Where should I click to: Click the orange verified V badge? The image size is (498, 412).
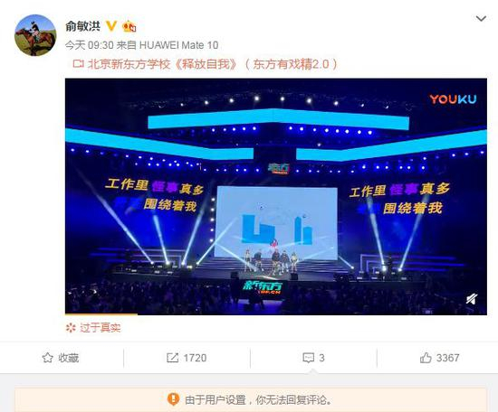(110, 26)
